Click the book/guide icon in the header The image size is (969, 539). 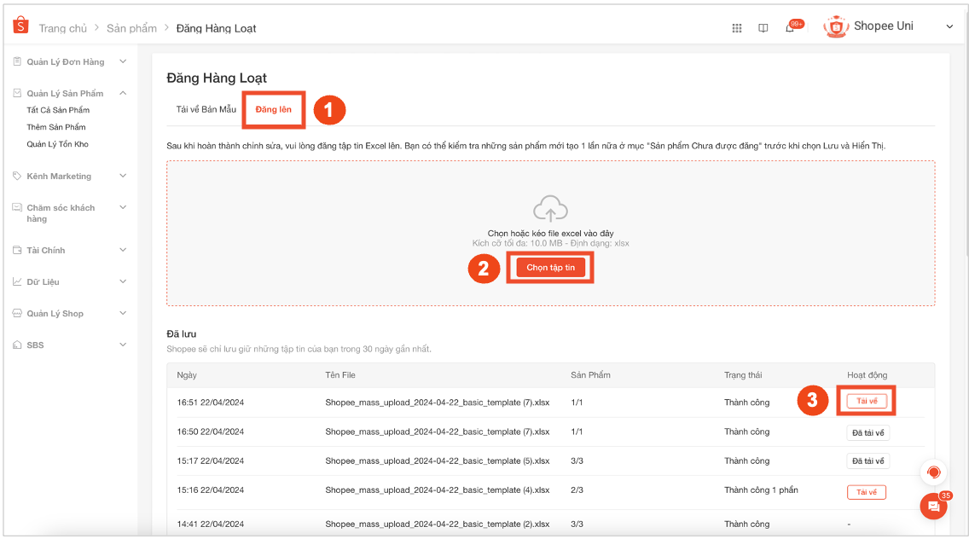click(x=763, y=27)
